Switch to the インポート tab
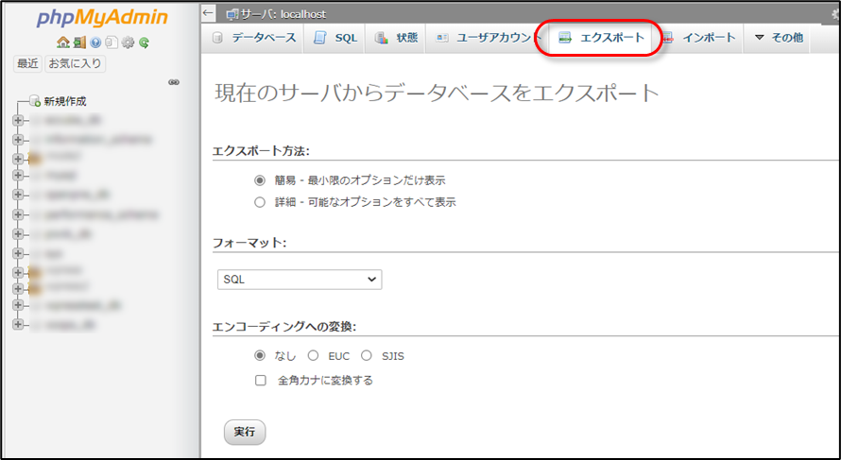This screenshot has width=841, height=460. (x=698, y=38)
